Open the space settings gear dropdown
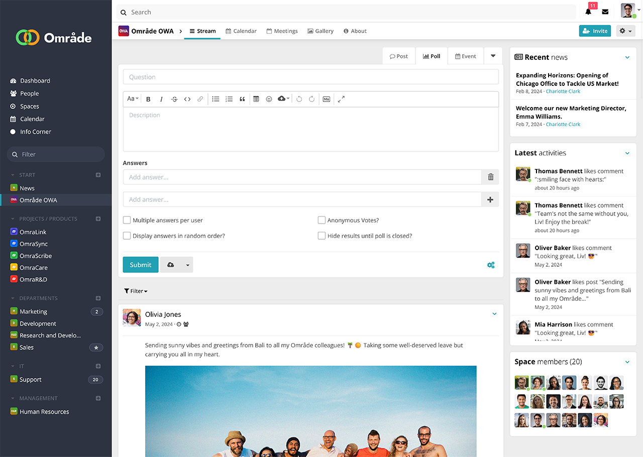 pos(625,31)
